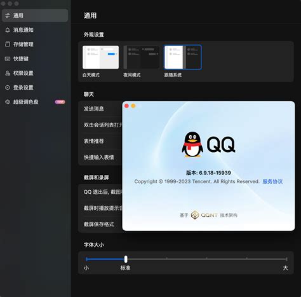
Task: Open the 服务协议 link in About window
Action: 272,181
